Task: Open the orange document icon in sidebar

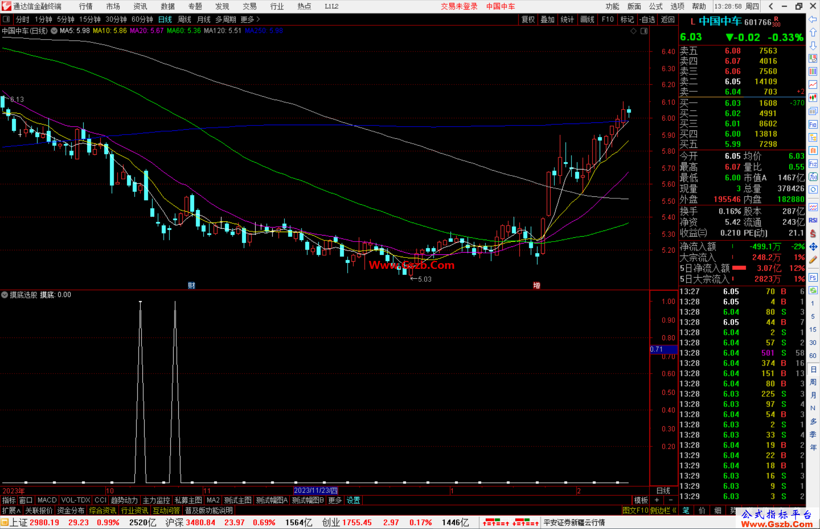Action: tap(813, 151)
